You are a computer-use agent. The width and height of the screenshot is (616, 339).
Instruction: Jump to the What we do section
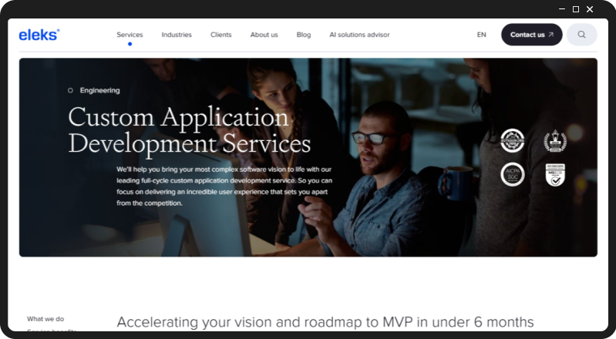(45, 319)
